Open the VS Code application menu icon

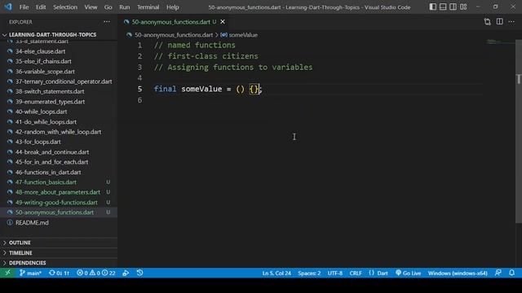click(8, 7)
